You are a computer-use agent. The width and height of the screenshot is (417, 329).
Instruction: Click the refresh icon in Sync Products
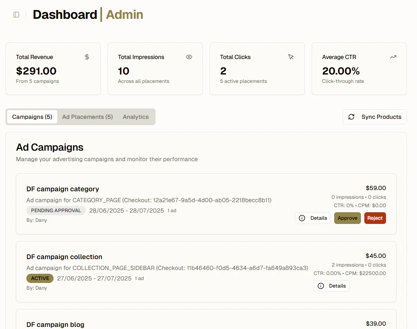click(351, 117)
